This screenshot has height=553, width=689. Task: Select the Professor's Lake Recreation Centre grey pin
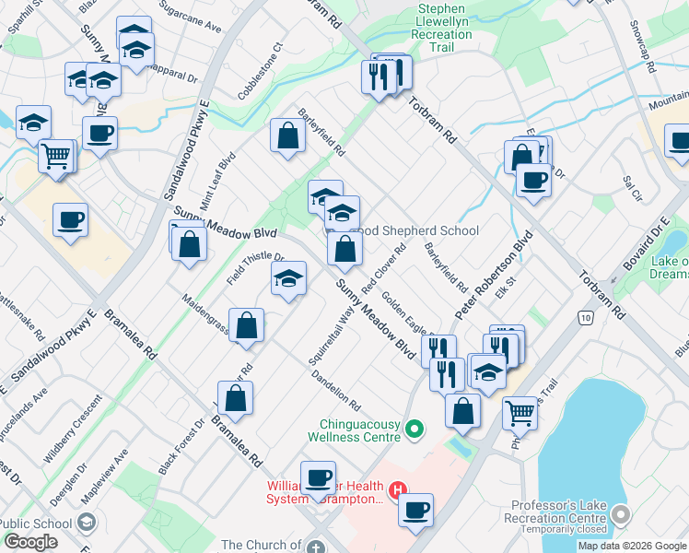[621, 514]
